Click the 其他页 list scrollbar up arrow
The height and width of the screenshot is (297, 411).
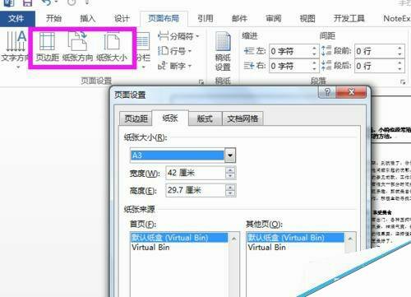(x=350, y=239)
